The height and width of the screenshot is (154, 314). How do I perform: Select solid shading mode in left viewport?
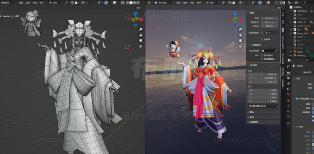(x=131, y=3)
